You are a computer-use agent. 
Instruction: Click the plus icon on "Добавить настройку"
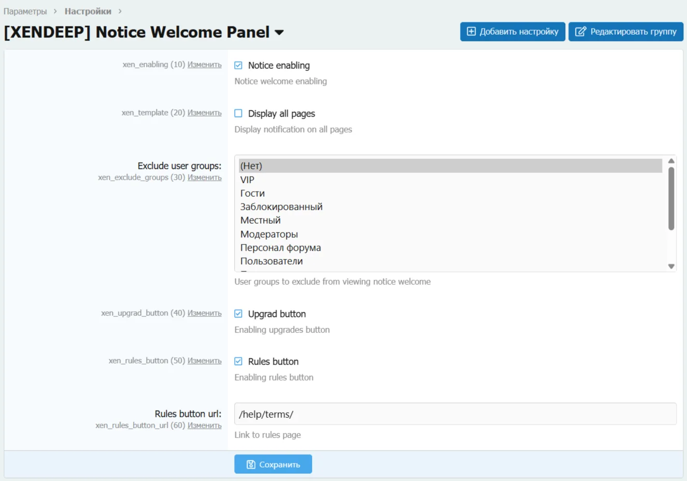point(470,32)
